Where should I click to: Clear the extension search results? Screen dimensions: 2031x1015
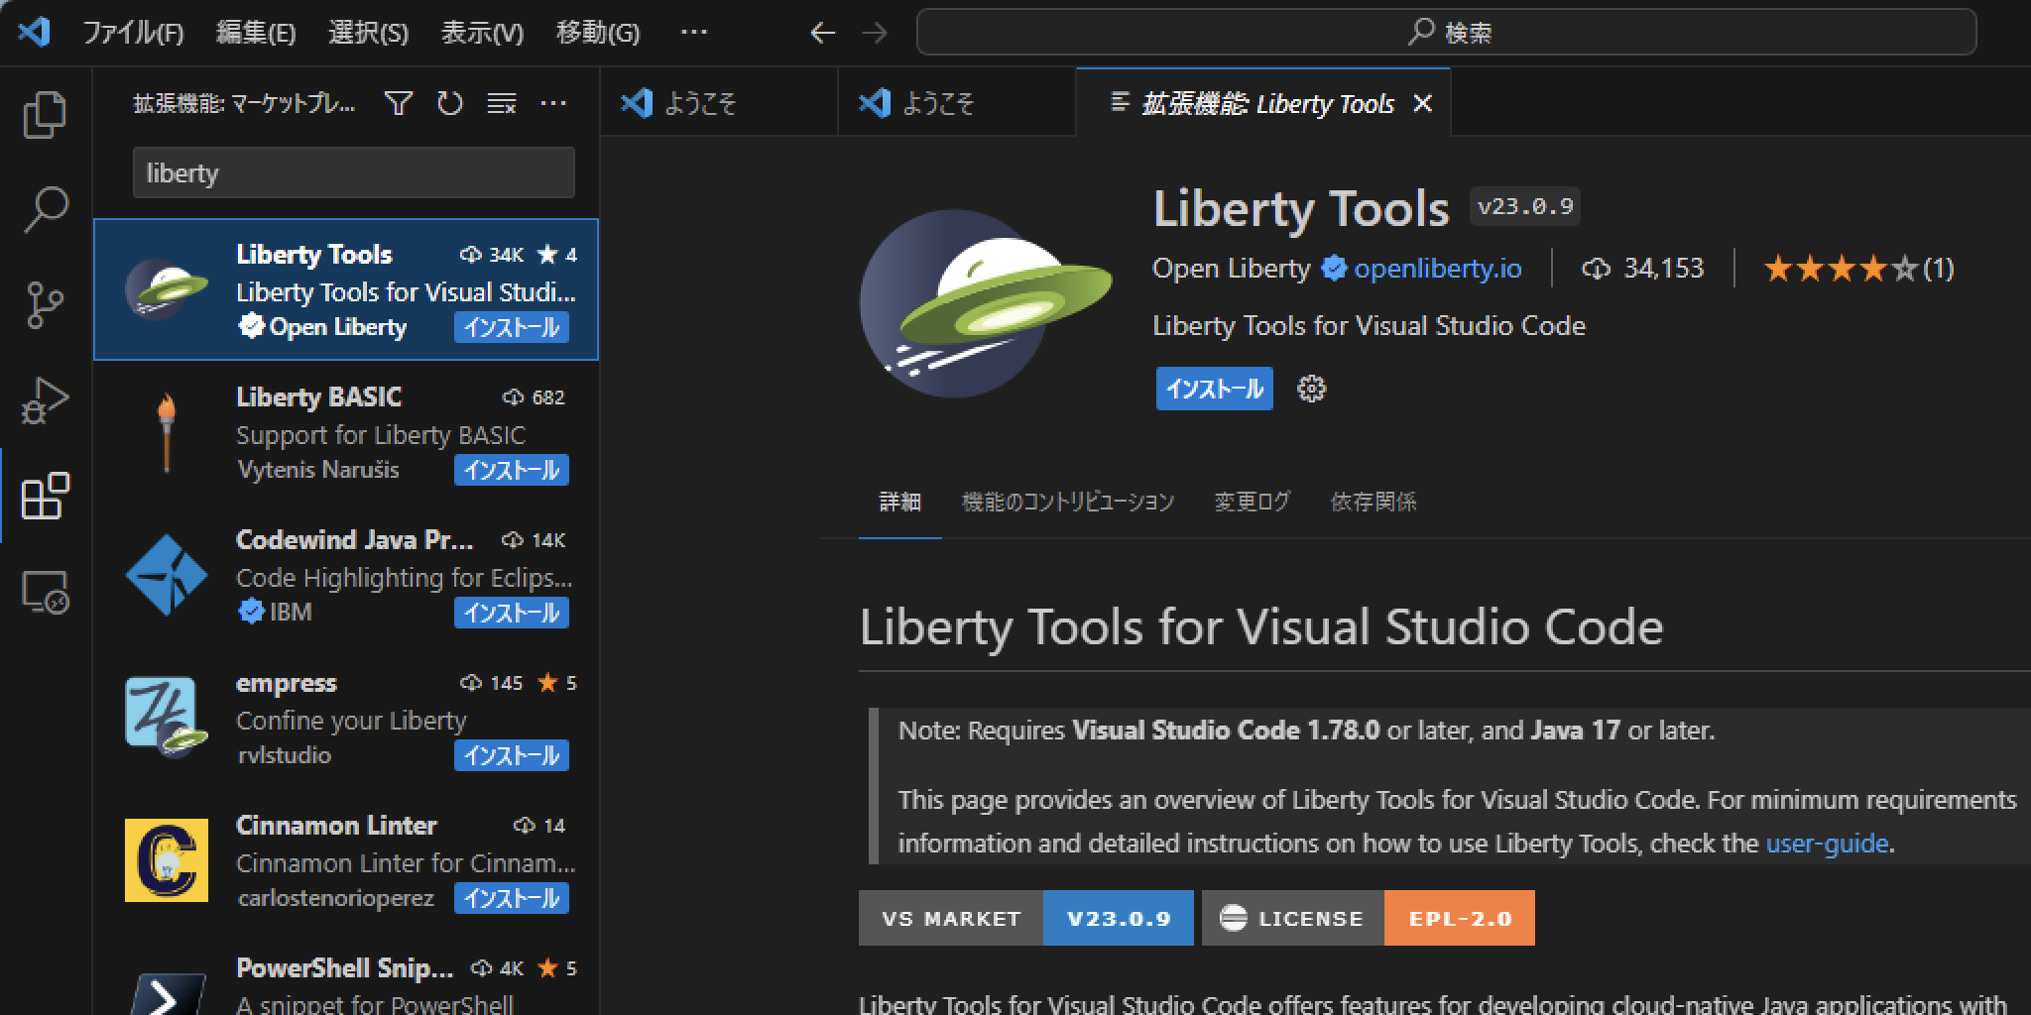coord(502,102)
